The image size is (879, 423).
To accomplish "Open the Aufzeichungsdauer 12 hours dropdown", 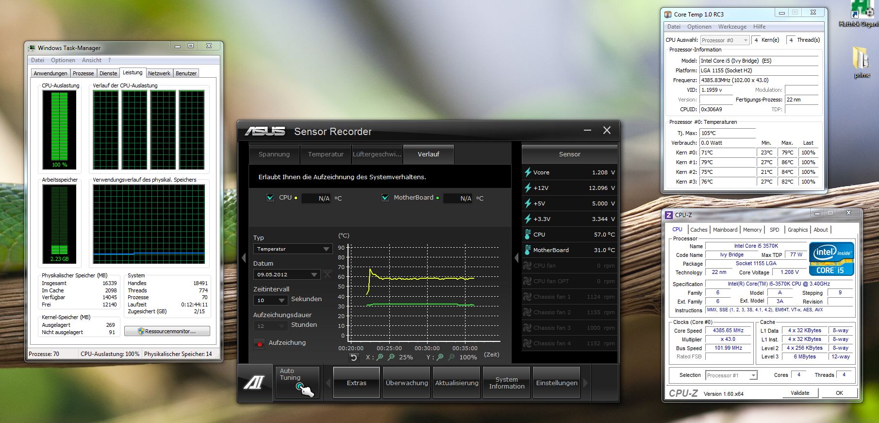I will (270, 326).
